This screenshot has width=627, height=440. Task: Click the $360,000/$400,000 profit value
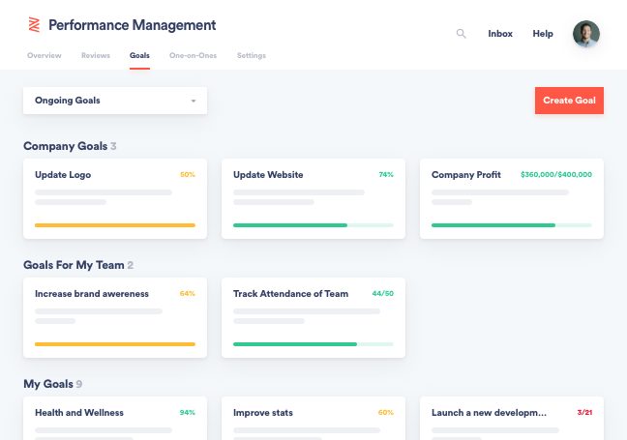click(x=556, y=175)
